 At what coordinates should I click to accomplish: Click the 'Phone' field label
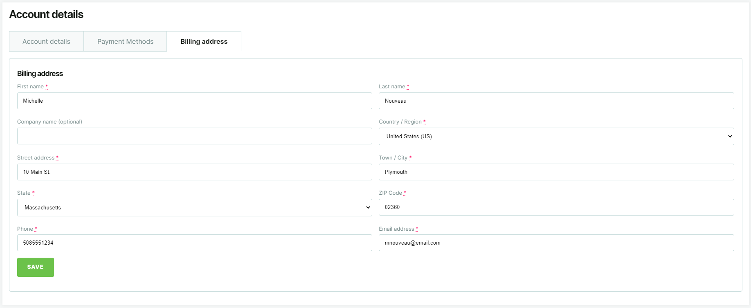pyautogui.click(x=25, y=229)
